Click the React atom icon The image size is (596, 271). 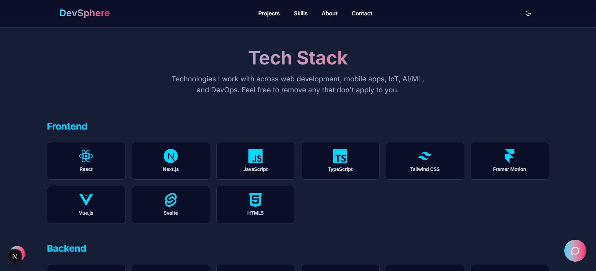[x=86, y=156]
